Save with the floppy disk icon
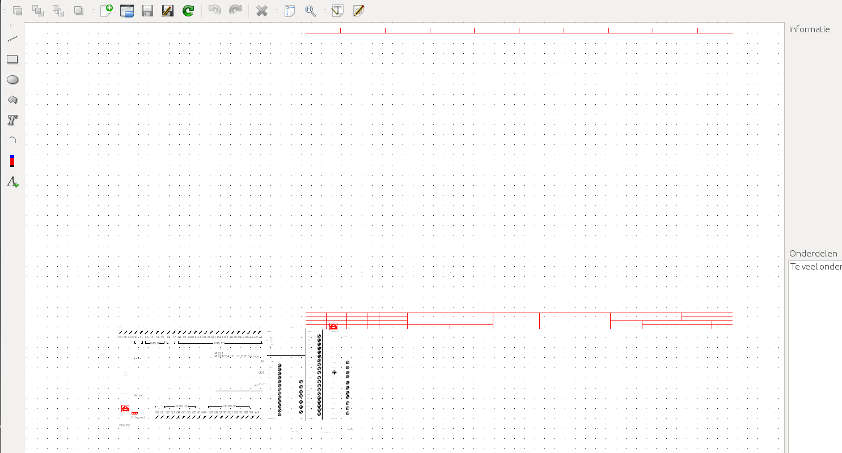Viewport: 842px width, 453px height. click(x=147, y=10)
